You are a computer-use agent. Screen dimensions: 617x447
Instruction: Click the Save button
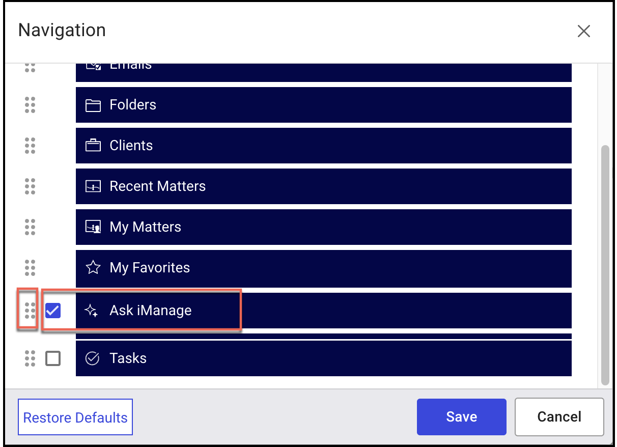pos(461,417)
